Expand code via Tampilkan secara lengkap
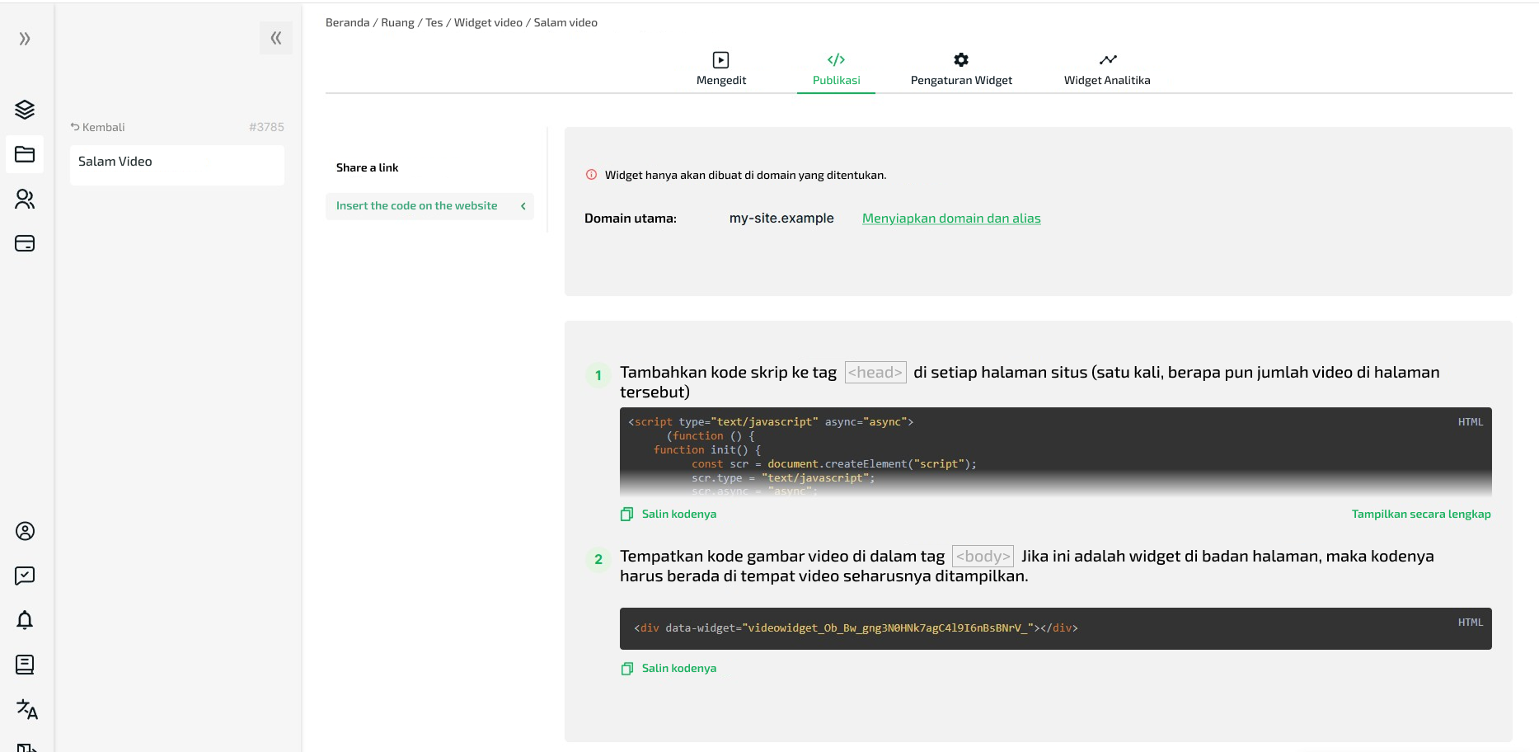 coord(1420,514)
